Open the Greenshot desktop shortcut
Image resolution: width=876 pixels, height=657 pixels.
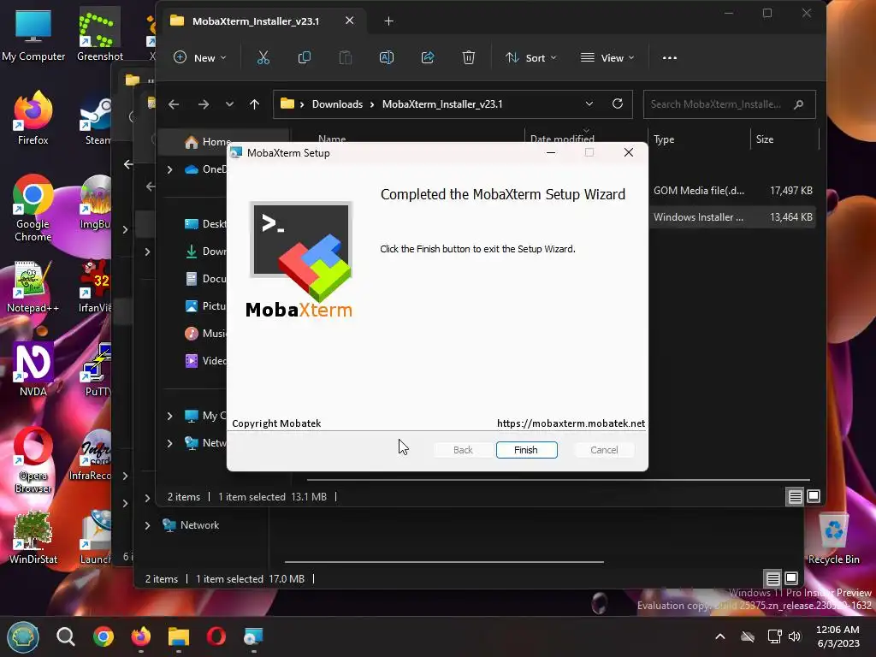coord(99,35)
